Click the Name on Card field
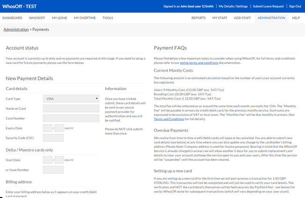305x198 pixels. (x=71, y=108)
